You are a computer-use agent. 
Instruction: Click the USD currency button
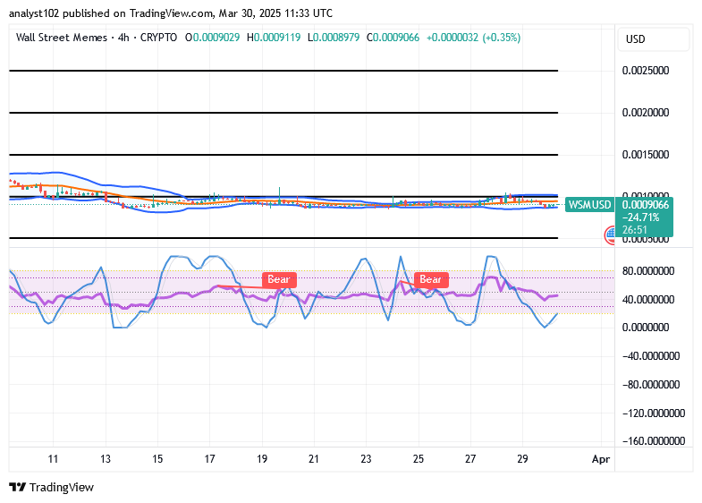tap(653, 39)
